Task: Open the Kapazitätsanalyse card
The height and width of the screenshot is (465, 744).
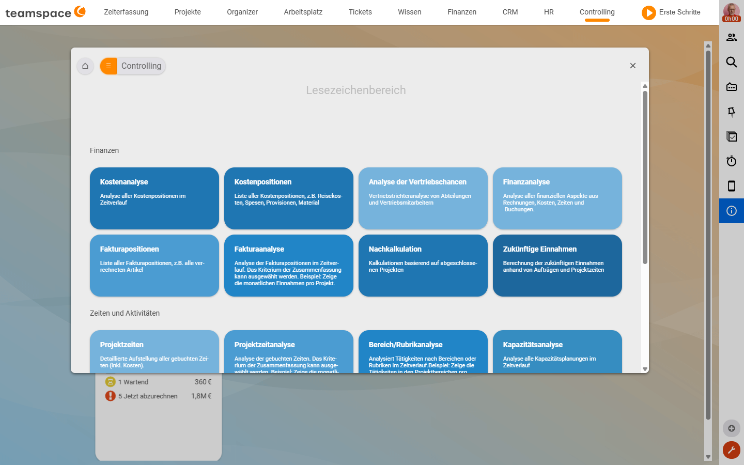Action: tap(557, 351)
